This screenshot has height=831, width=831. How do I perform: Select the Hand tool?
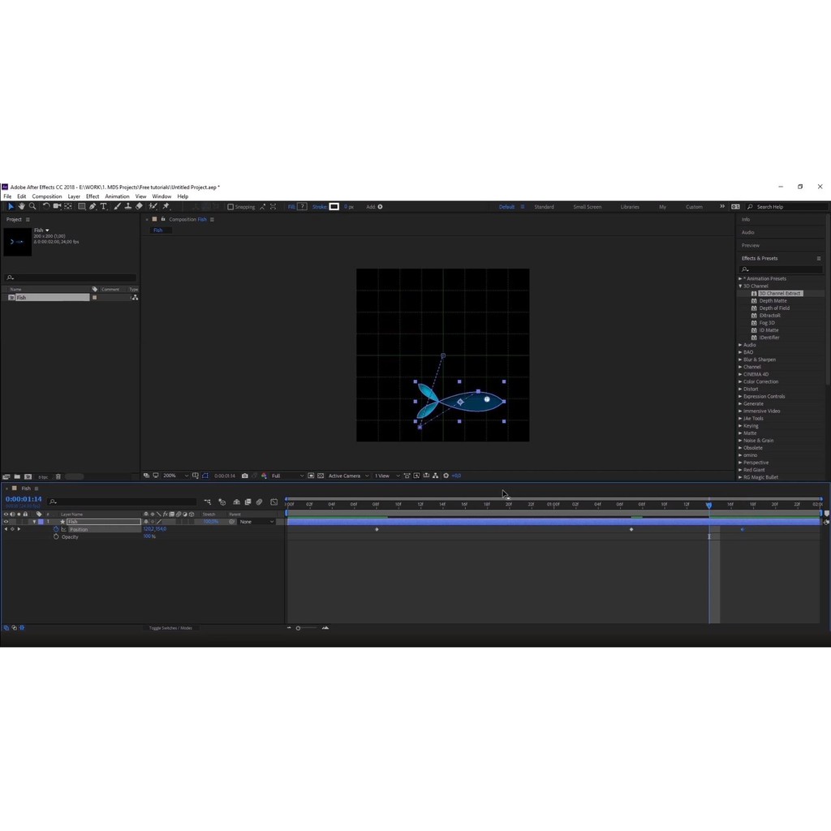(x=21, y=207)
